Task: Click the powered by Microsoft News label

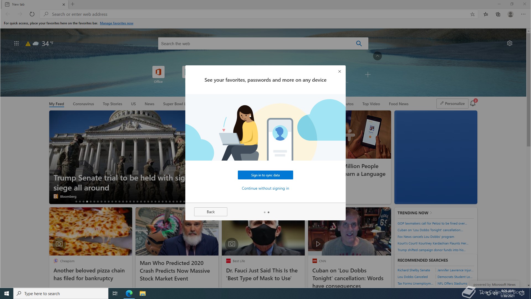Action: (494, 285)
